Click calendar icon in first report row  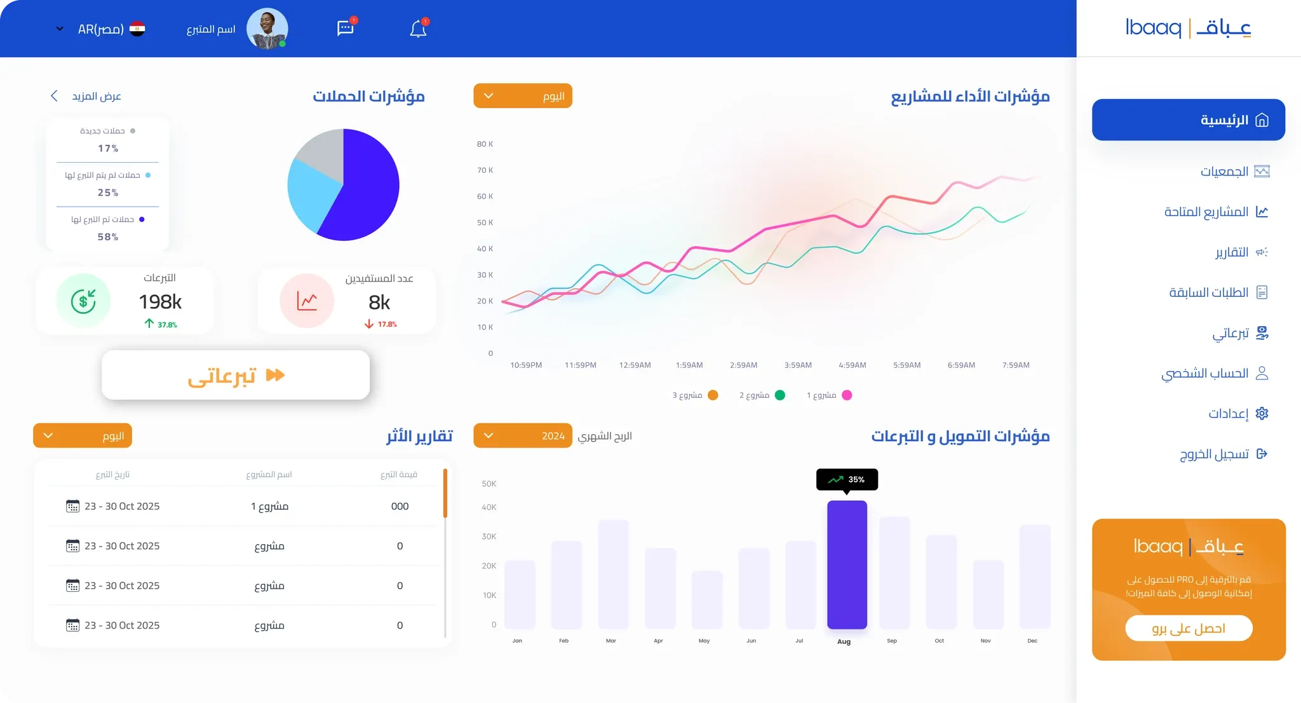pos(73,506)
